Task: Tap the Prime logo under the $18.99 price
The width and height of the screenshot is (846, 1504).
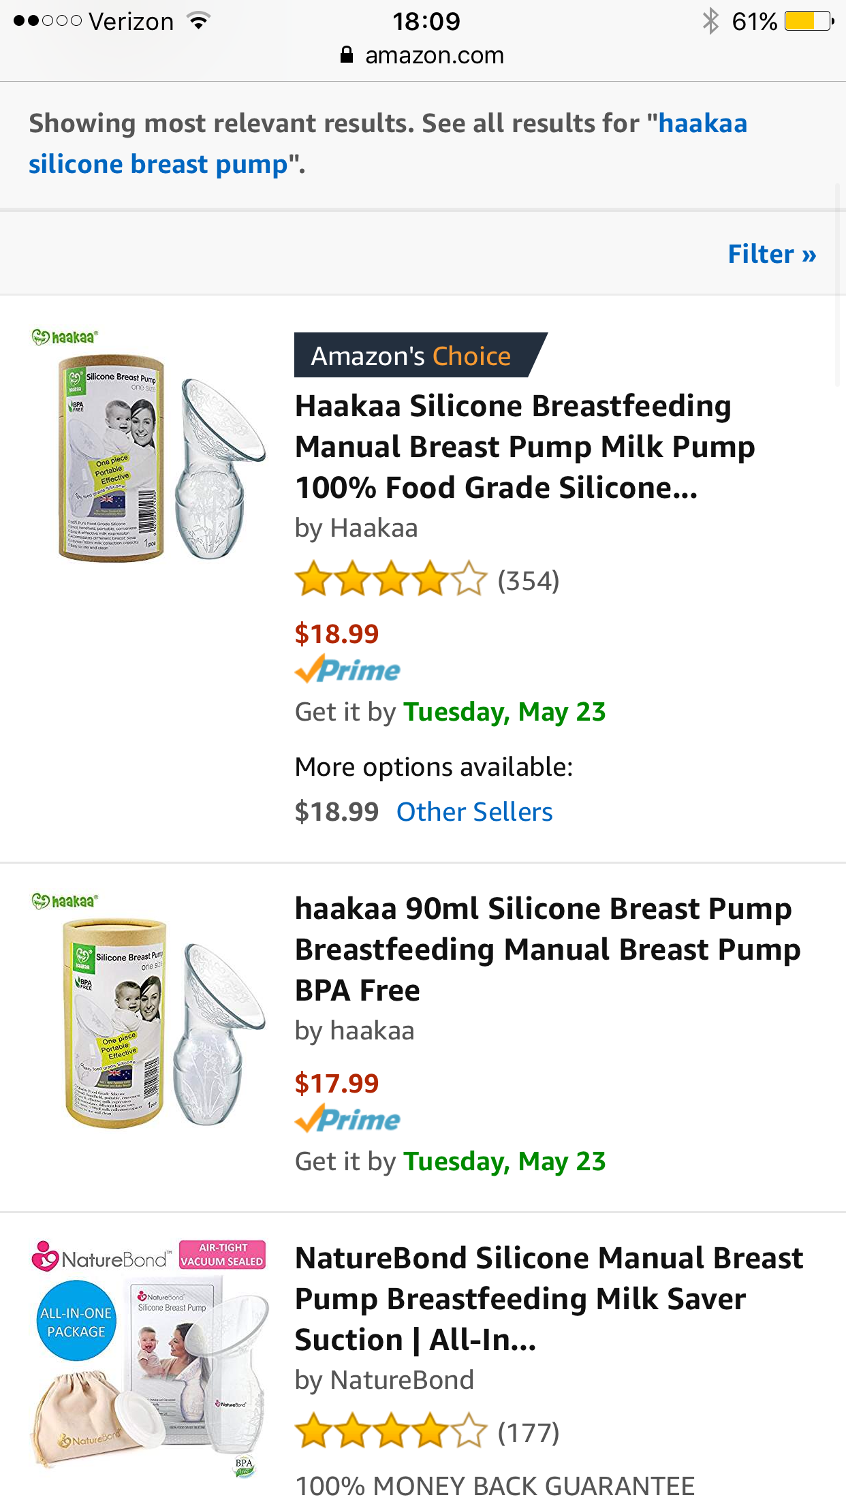Action: click(347, 670)
